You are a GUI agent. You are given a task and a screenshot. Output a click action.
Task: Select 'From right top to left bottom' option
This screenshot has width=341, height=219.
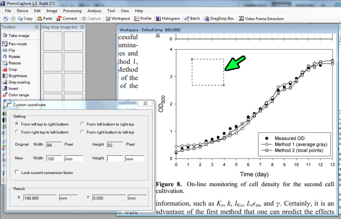coord(17,132)
